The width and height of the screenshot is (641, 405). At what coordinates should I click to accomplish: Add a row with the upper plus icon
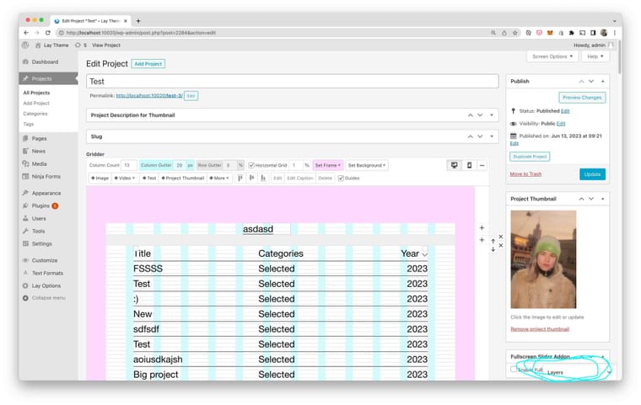click(x=482, y=227)
